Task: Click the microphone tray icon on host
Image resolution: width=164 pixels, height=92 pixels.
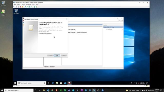Action: 147,90
